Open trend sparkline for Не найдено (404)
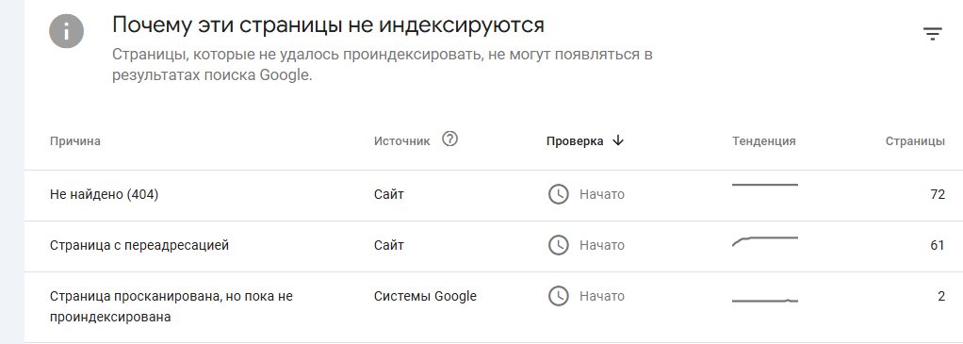The height and width of the screenshot is (344, 963). click(x=764, y=185)
